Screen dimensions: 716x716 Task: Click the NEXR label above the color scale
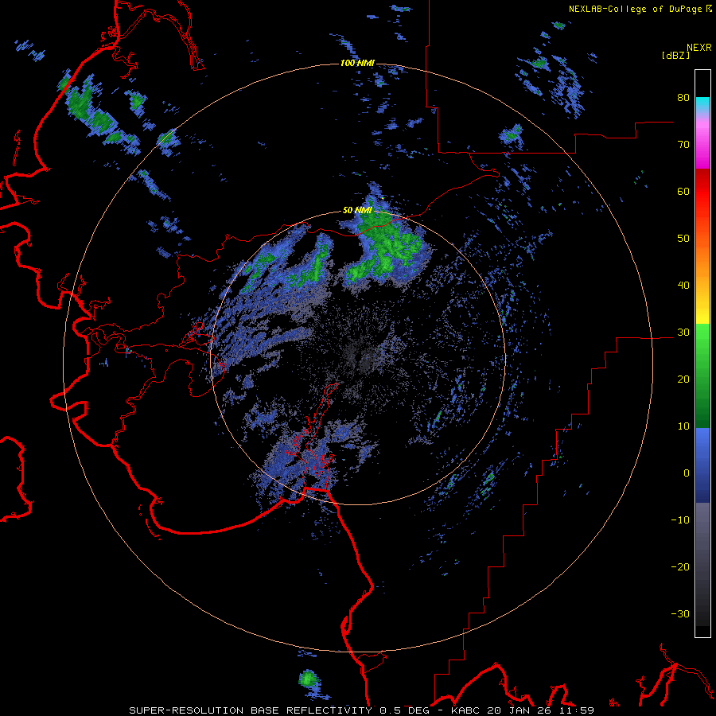699,48
